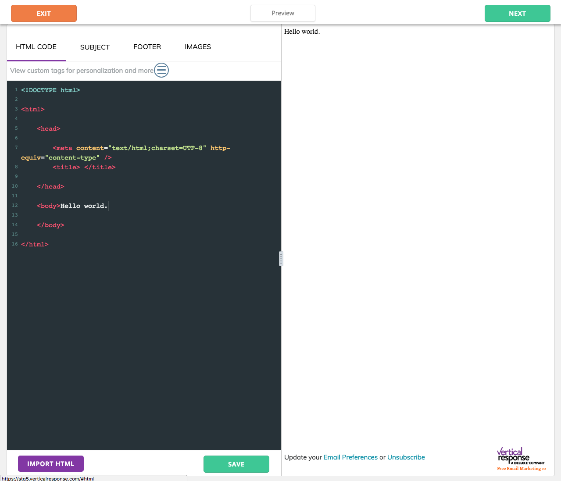Switch to the FOOTER tab
Image resolution: width=561 pixels, height=481 pixels.
click(147, 47)
